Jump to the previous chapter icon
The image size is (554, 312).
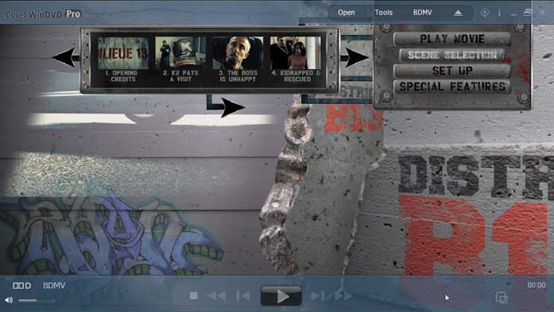[243, 296]
